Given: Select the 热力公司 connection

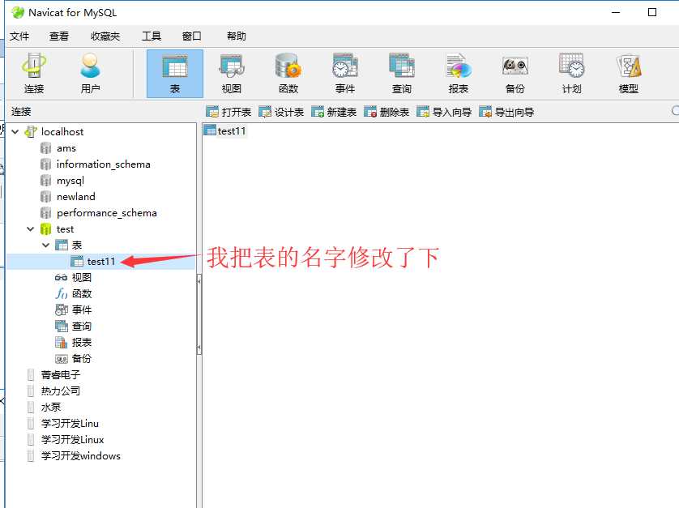Looking at the screenshot, I should coord(60,391).
